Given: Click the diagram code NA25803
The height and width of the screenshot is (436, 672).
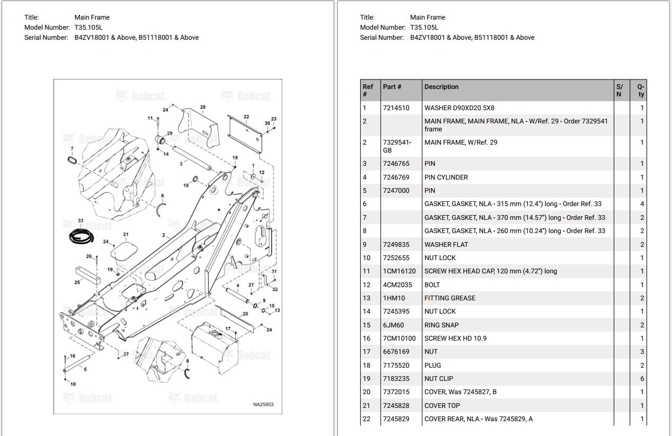Looking at the screenshot, I should [x=263, y=405].
